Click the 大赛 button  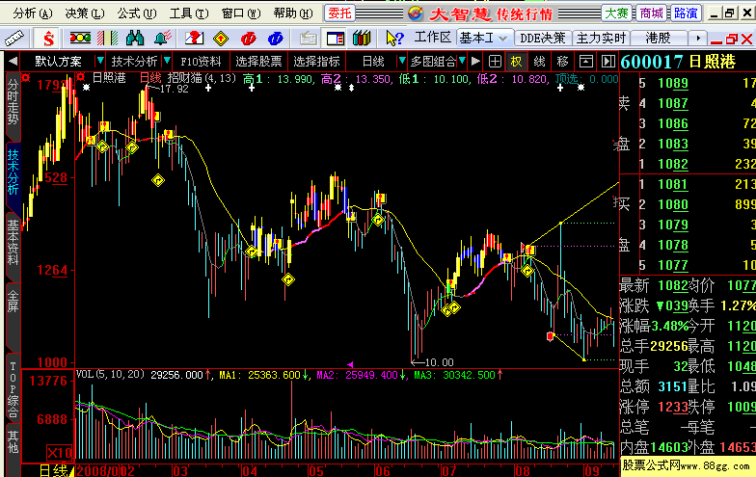617,13
